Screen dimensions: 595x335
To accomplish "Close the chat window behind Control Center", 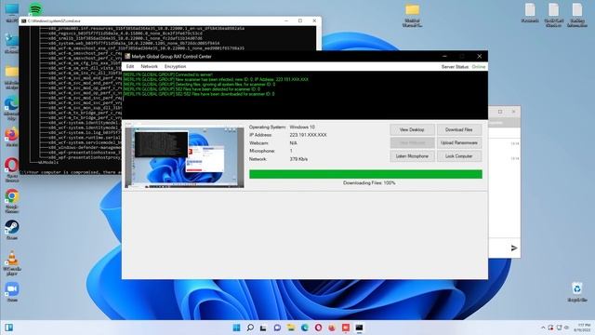I will coord(513,112).
